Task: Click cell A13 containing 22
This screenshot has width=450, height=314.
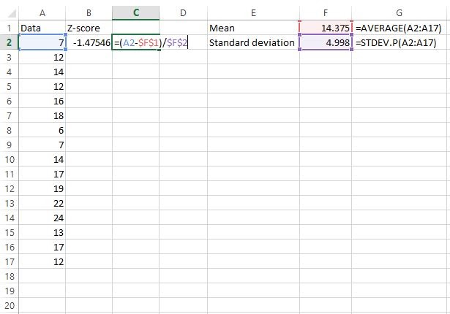Action: [x=42, y=203]
